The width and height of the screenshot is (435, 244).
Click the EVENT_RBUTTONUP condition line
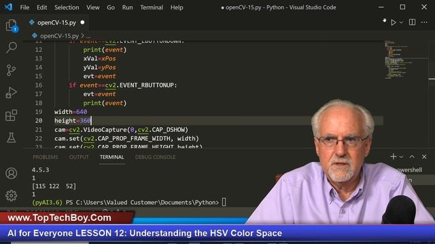point(123,85)
